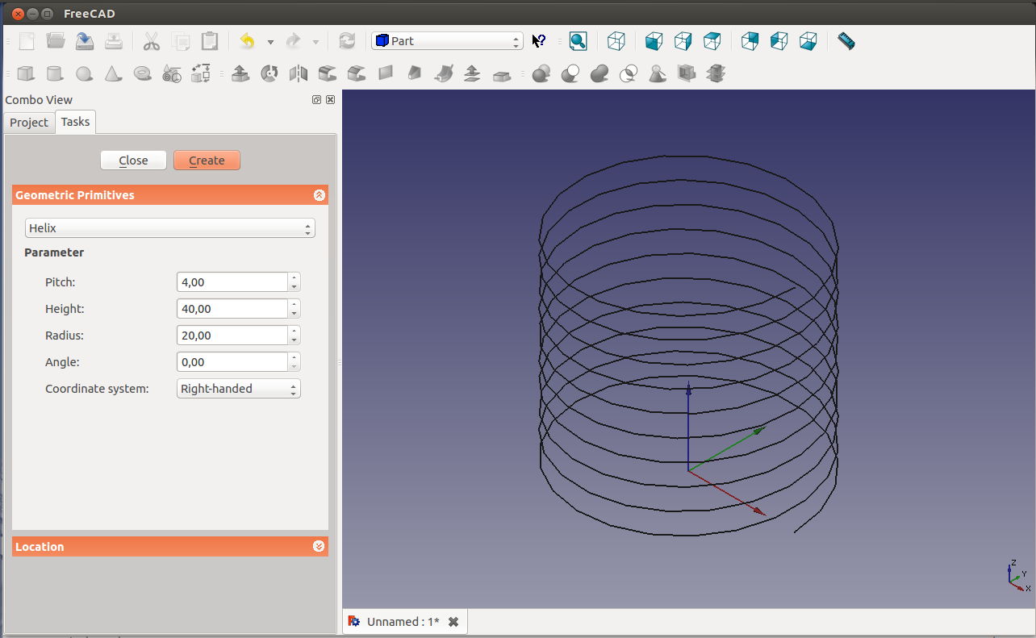1036x638 pixels.
Task: Click the Create Cylinder icon
Action: point(55,73)
